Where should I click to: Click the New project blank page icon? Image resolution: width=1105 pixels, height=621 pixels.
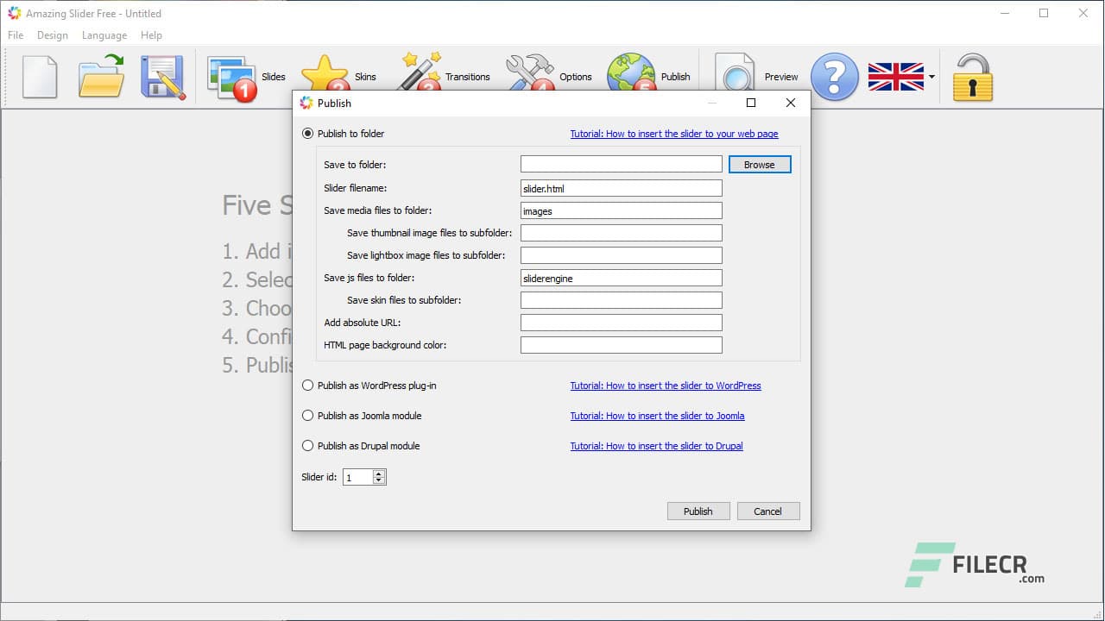[40, 77]
